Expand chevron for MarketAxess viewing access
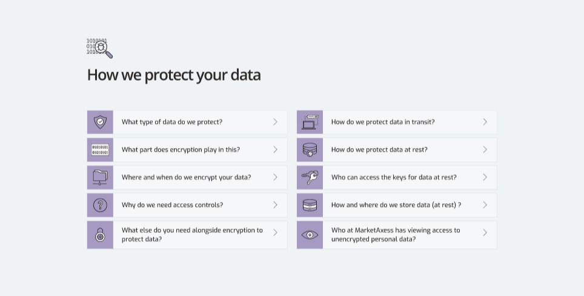 point(485,233)
